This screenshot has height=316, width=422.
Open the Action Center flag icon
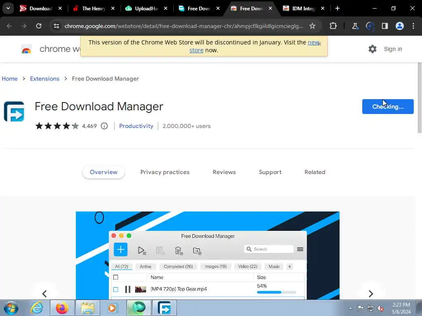pos(360,308)
